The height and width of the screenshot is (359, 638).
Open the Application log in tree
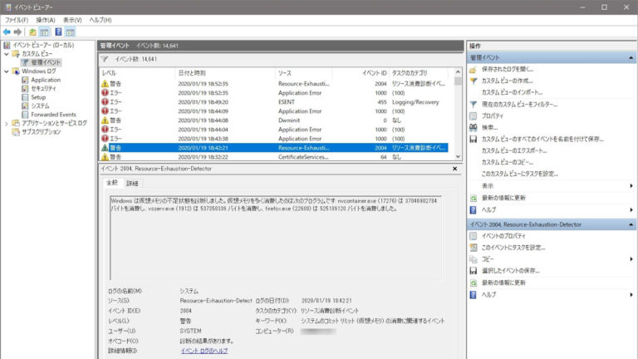coord(46,80)
